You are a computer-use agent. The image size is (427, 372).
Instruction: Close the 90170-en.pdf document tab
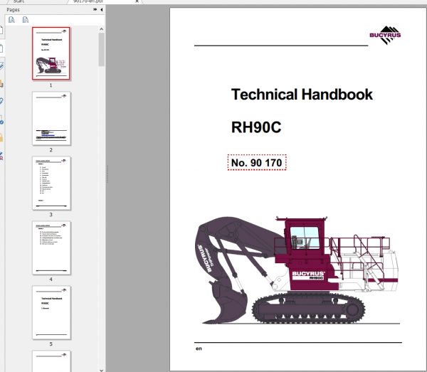(x=137, y=1)
